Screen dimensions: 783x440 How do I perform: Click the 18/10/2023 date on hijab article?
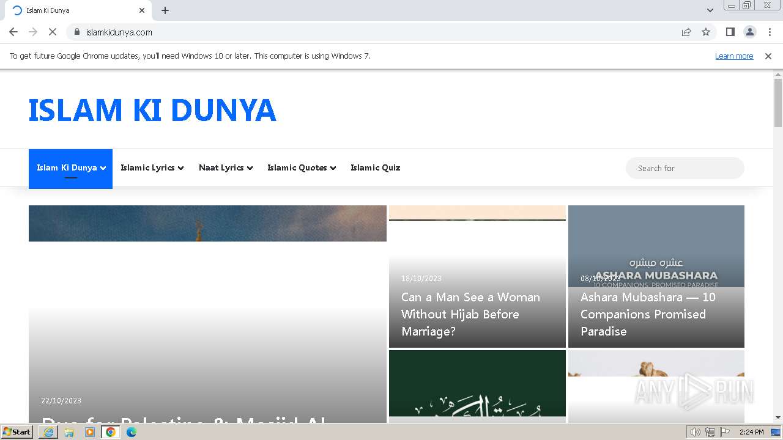point(421,279)
